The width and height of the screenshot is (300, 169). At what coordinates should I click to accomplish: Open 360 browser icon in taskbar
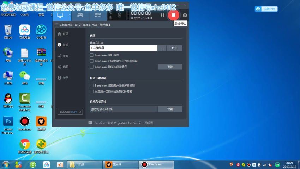[x=33, y=164]
